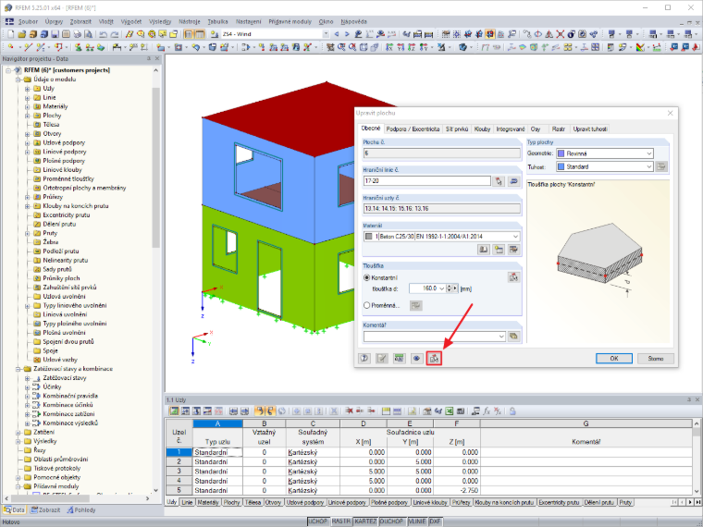Click the red X delete icon in top toolbar
This screenshot has width=703, height=527.
pyautogui.click(x=560, y=34)
